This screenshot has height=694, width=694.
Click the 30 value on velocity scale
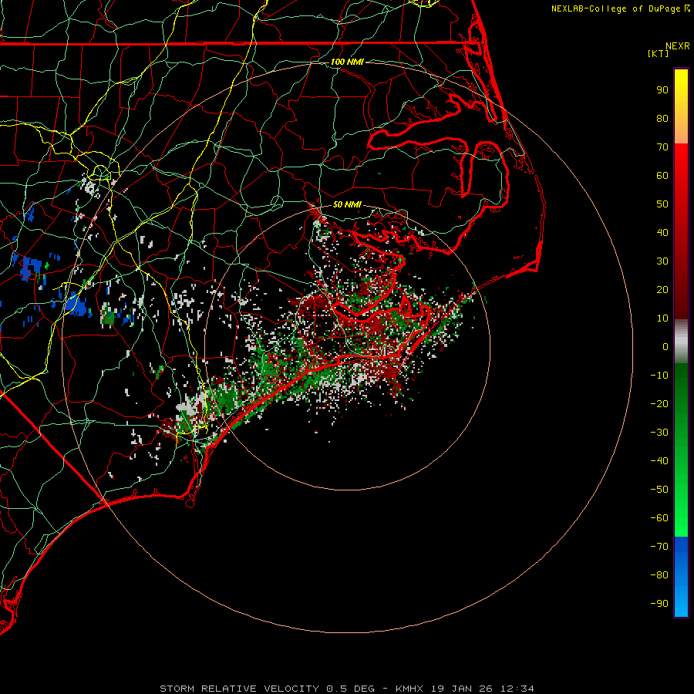[x=662, y=261]
